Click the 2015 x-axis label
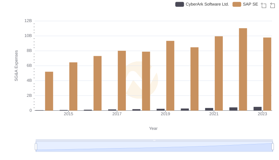 (x=68, y=114)
